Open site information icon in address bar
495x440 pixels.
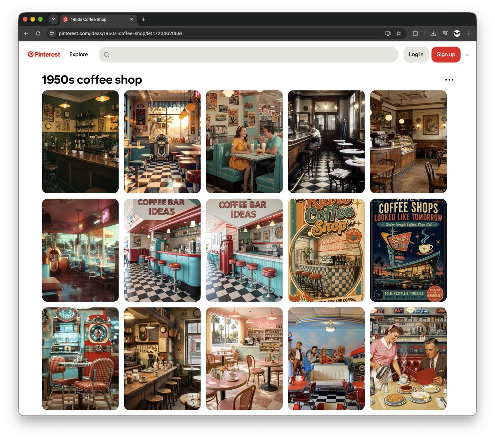click(x=52, y=33)
